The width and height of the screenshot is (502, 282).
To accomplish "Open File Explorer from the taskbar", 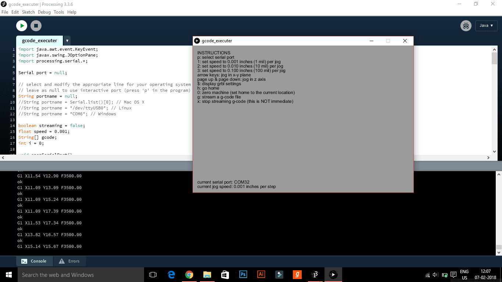I will click(207, 275).
